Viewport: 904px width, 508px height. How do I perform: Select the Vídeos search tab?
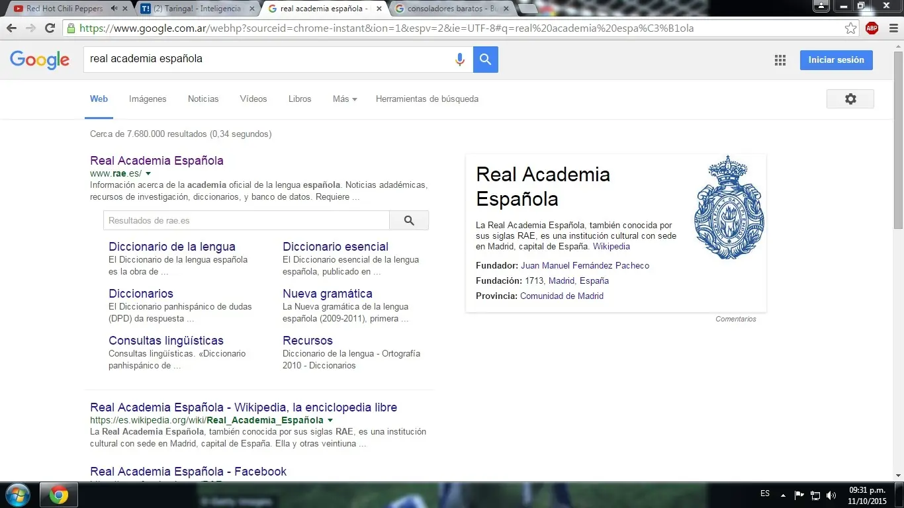click(253, 99)
